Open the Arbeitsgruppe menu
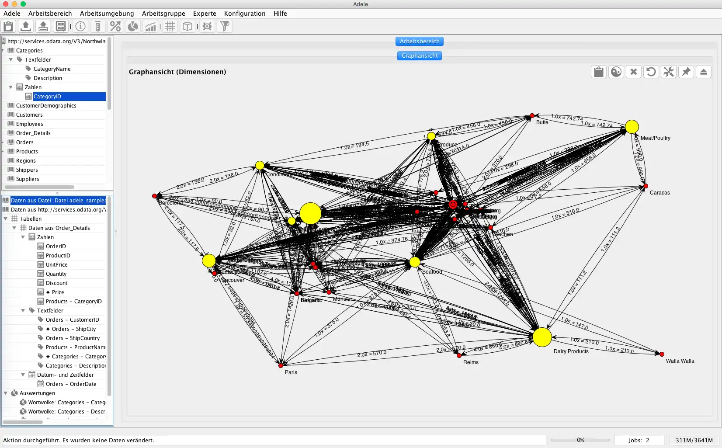Viewport: 722px width, 448px height. (x=163, y=14)
